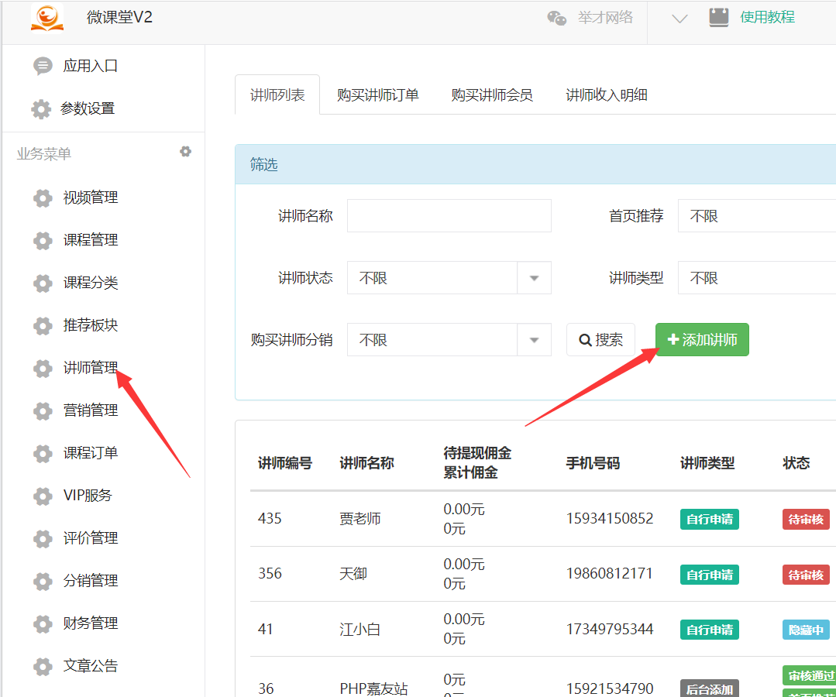
Task: Open 课程分类 menu item
Action: coord(91,283)
